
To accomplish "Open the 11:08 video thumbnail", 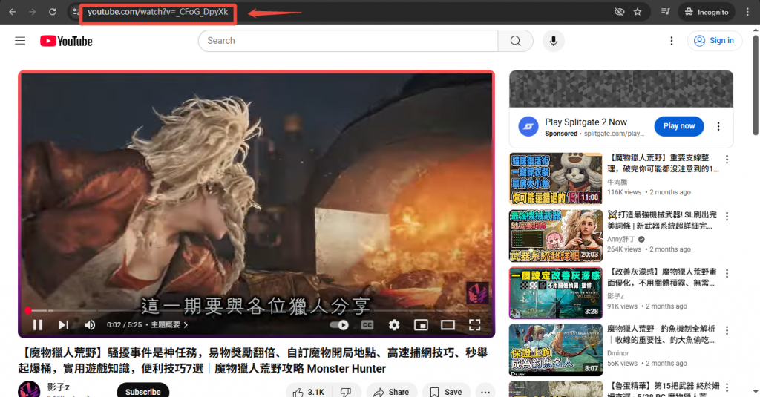I will [555, 178].
